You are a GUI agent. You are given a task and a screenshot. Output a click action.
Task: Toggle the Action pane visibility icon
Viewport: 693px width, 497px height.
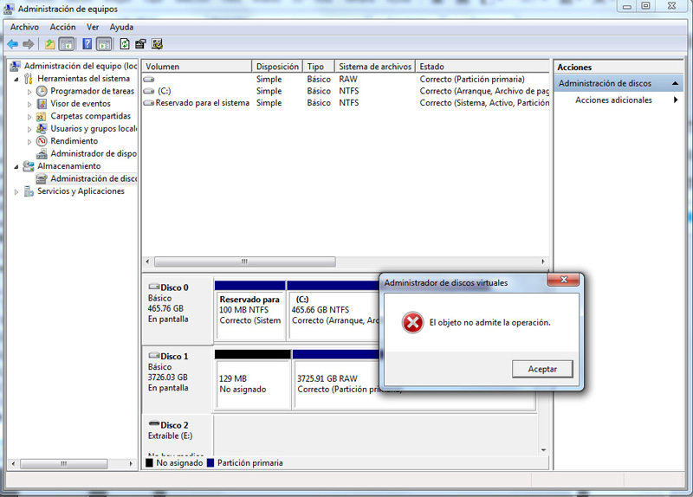[104, 44]
